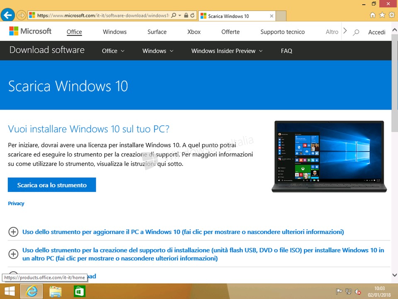The height and width of the screenshot is (299, 398).
Task: Expand plus icon for supporto di installazione section
Action: [x=13, y=254]
